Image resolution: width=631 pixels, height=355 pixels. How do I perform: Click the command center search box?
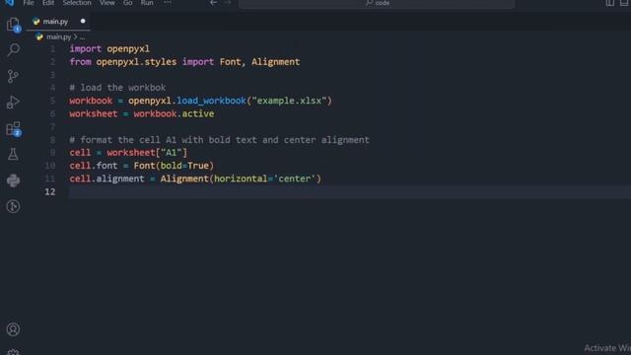pos(377,3)
